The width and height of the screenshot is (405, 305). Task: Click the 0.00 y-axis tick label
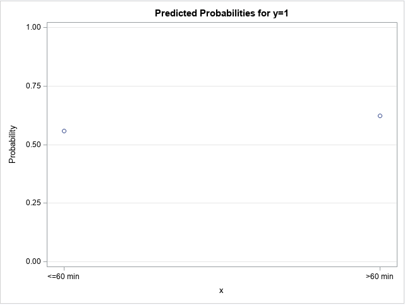point(33,261)
